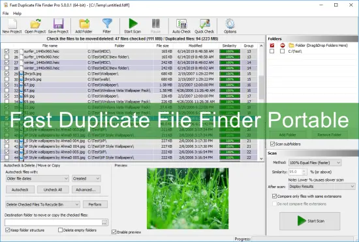Open the File menu

[5, 14]
